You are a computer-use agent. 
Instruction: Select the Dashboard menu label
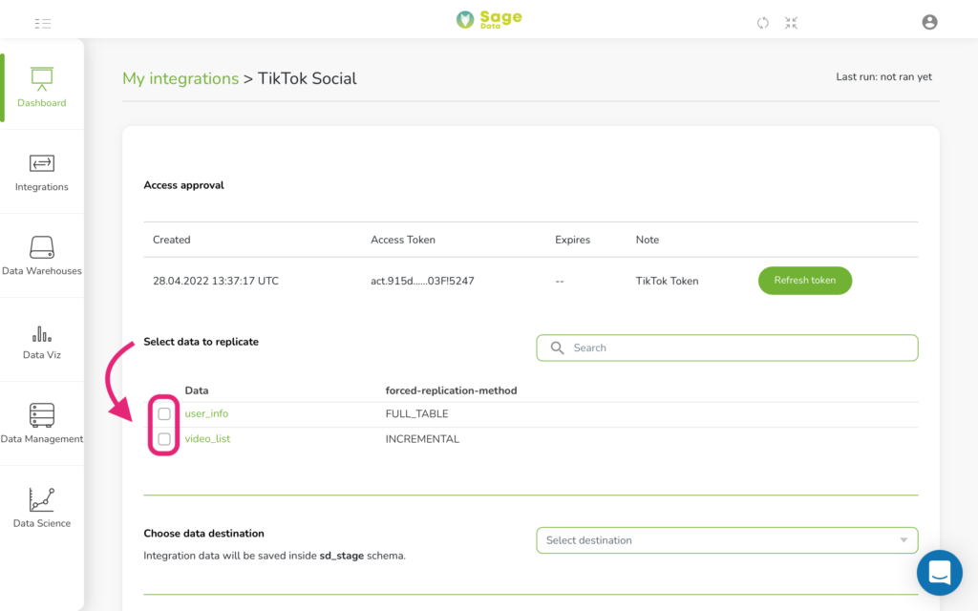(42, 103)
